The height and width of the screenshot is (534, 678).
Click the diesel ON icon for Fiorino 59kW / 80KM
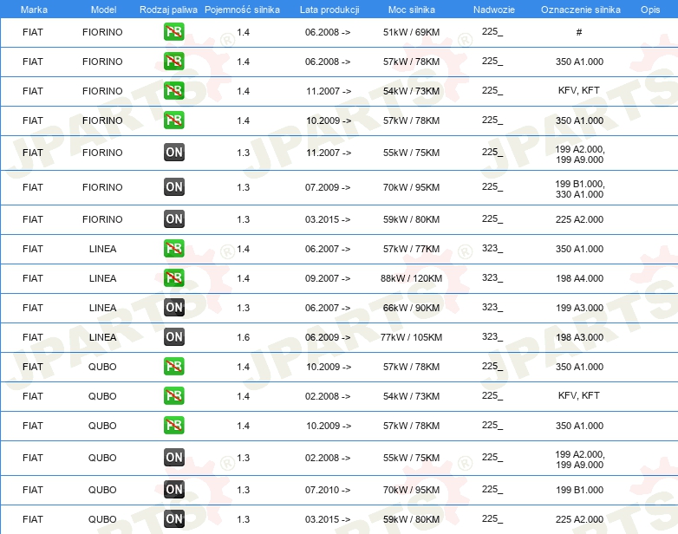pos(173,218)
